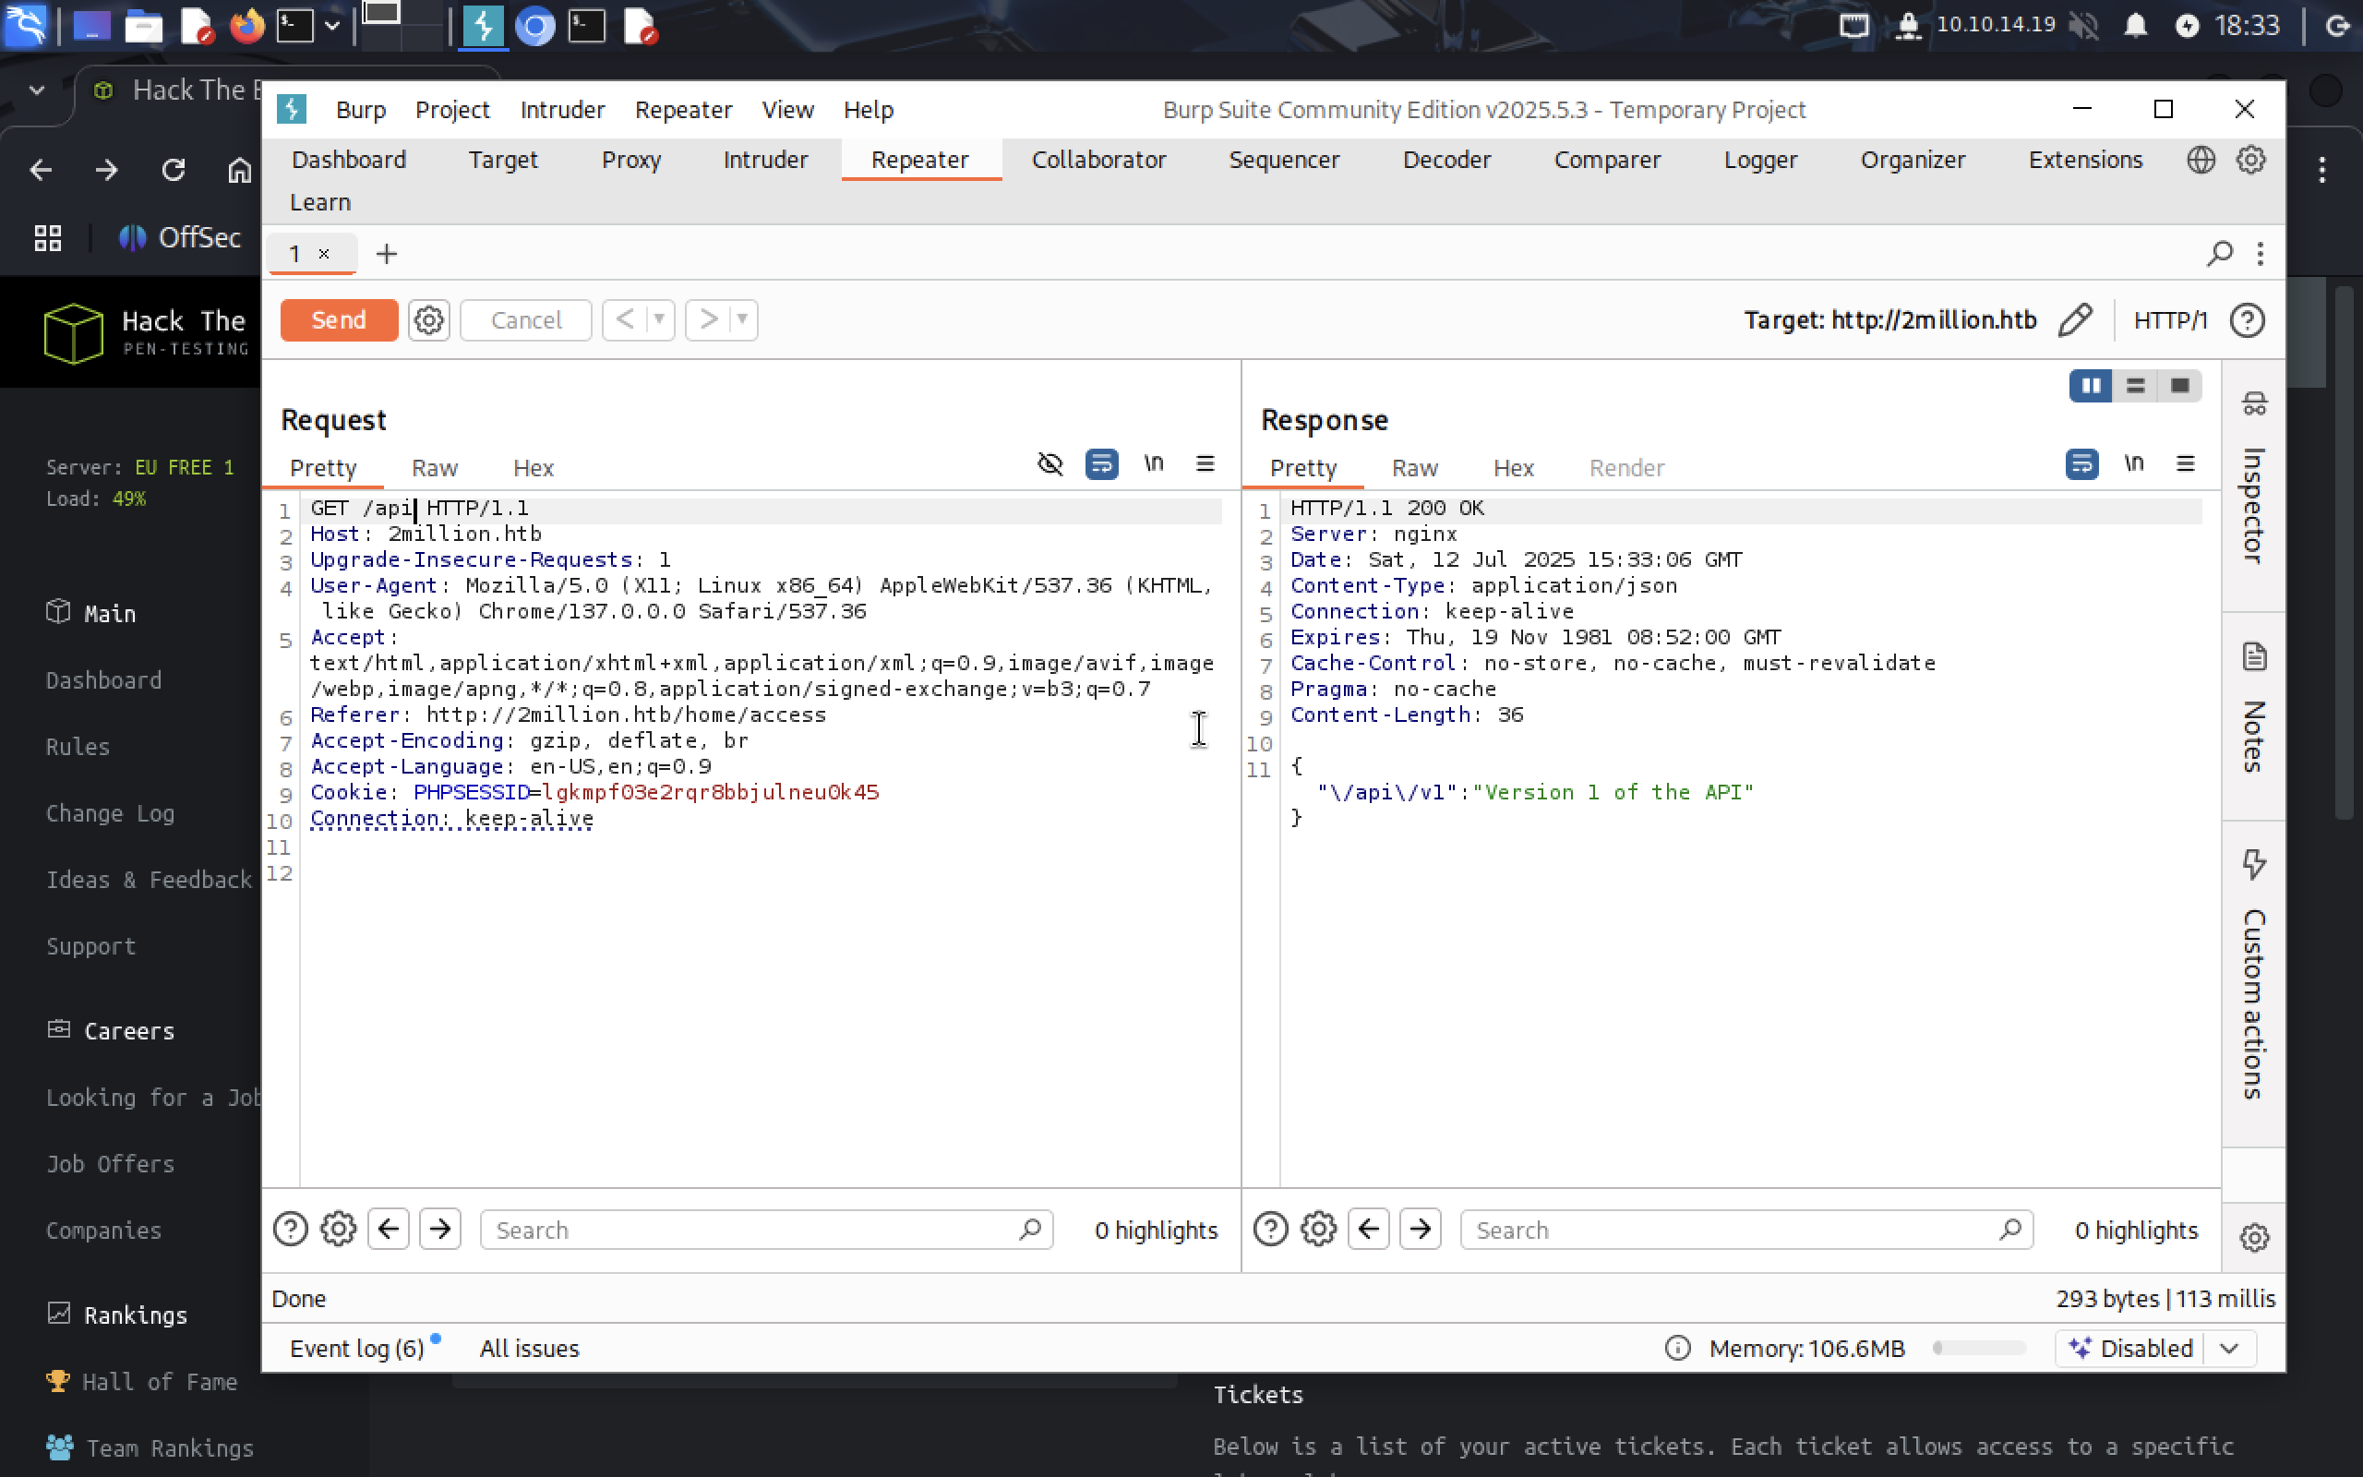Open Request pane options hamburger menu
The height and width of the screenshot is (1477, 2363).
1205,463
